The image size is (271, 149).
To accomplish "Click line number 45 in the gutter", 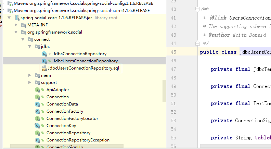I will 173,52.
